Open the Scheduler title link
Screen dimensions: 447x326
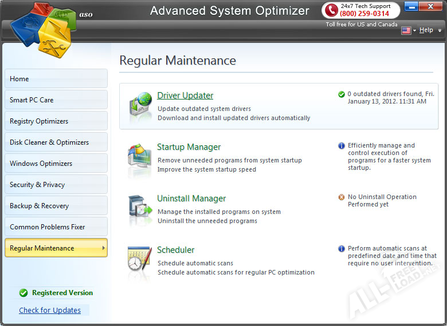(x=176, y=250)
